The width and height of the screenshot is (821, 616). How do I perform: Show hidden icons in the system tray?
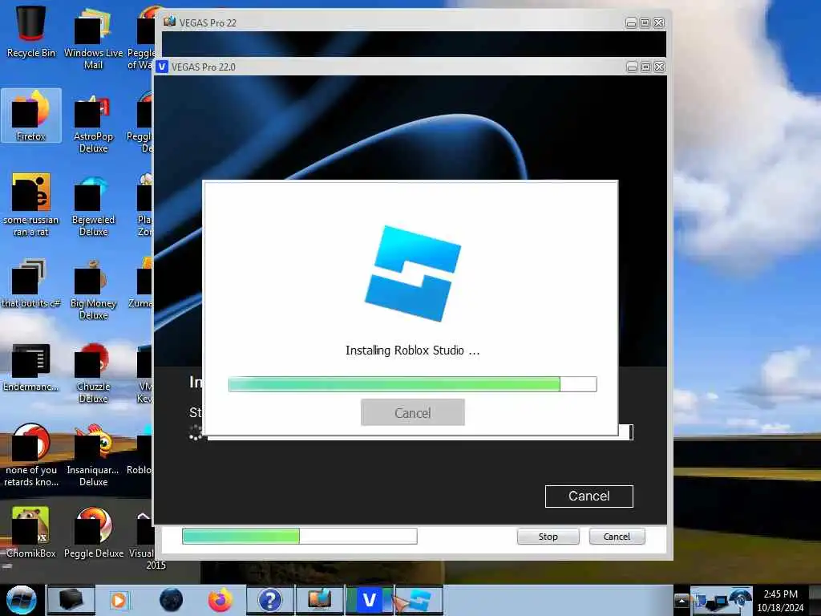[x=681, y=600]
